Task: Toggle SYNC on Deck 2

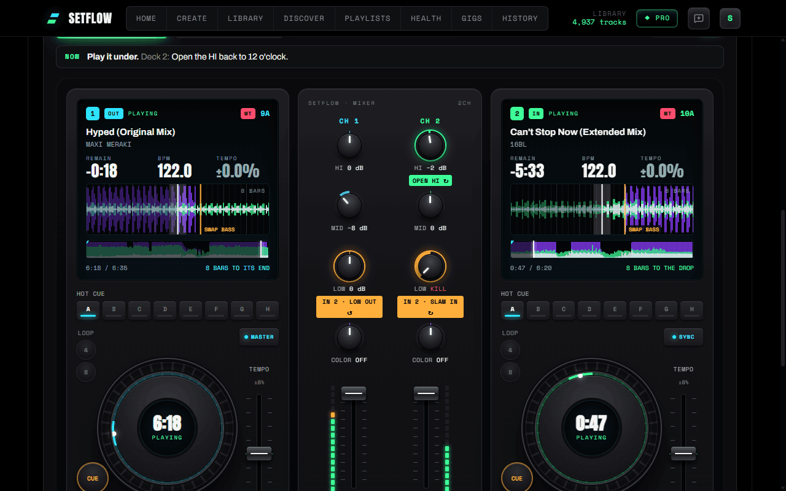Action: point(683,337)
